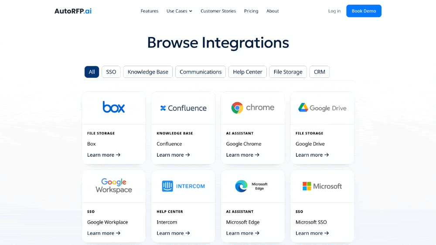This screenshot has width=436, height=245.
Task: Click the Intercom card title text
Action: coord(167,222)
